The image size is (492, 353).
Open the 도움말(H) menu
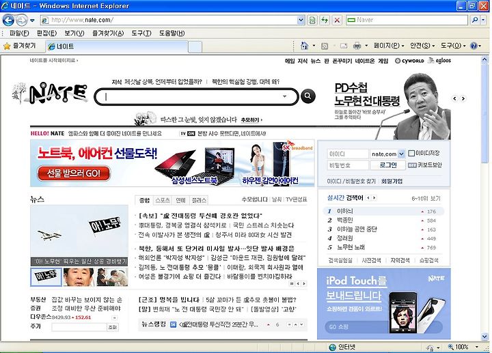tap(172, 33)
